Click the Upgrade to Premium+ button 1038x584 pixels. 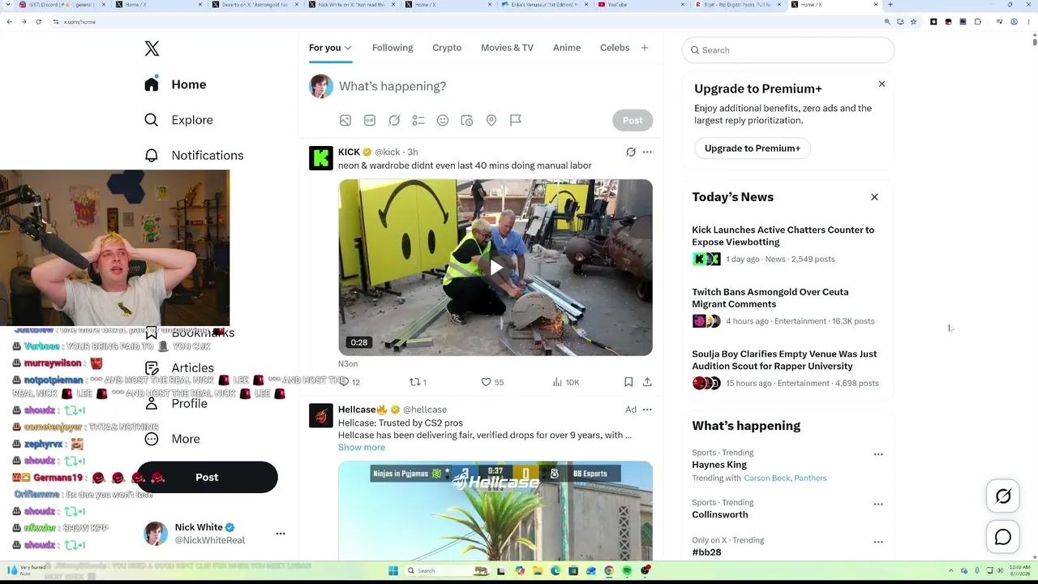tap(753, 148)
